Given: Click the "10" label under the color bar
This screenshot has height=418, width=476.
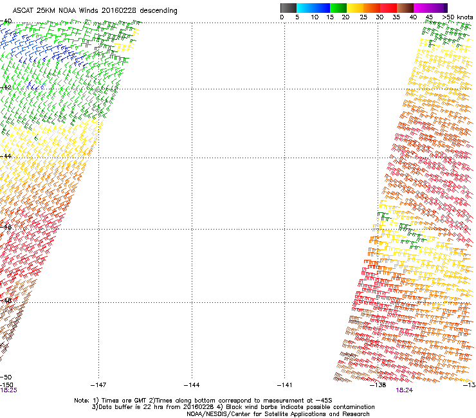Looking at the screenshot, I should pos(315,17).
